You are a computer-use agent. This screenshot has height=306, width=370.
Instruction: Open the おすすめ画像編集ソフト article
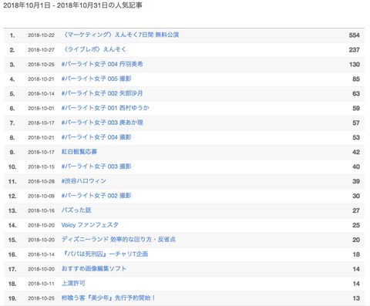pyautogui.click(x=94, y=269)
